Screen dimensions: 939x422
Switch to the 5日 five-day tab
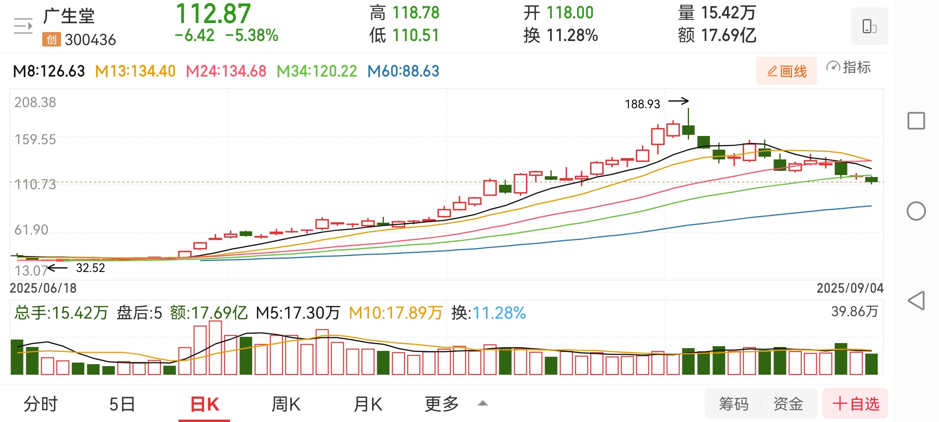tap(122, 404)
